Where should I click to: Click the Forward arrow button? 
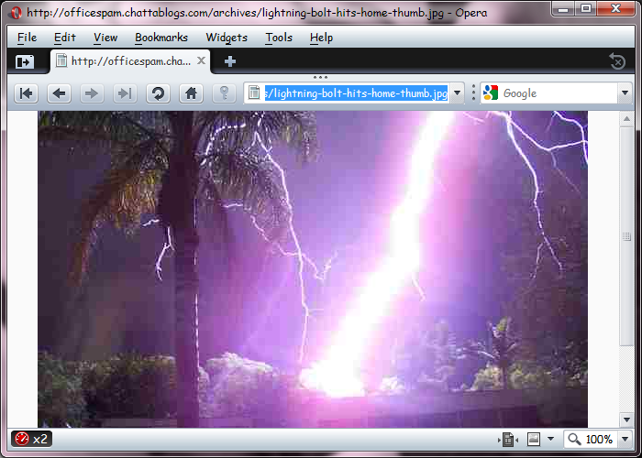point(92,93)
